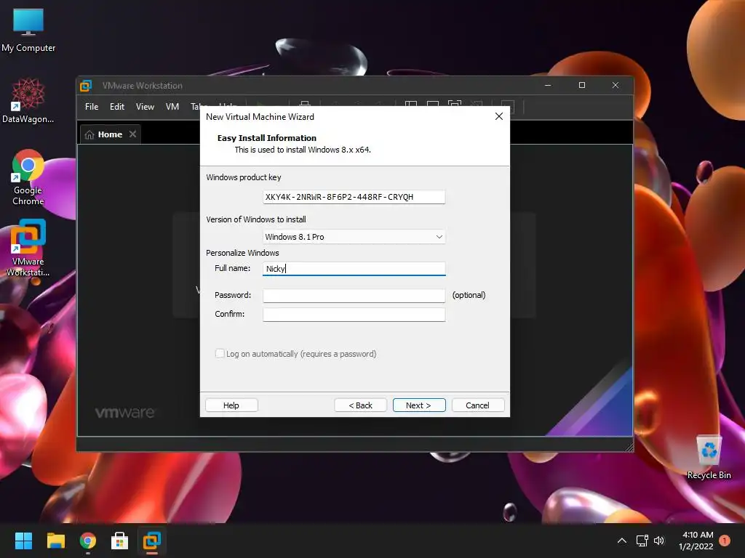
Task: Click the 'Version of Windows to install' label
Action: tap(255, 219)
